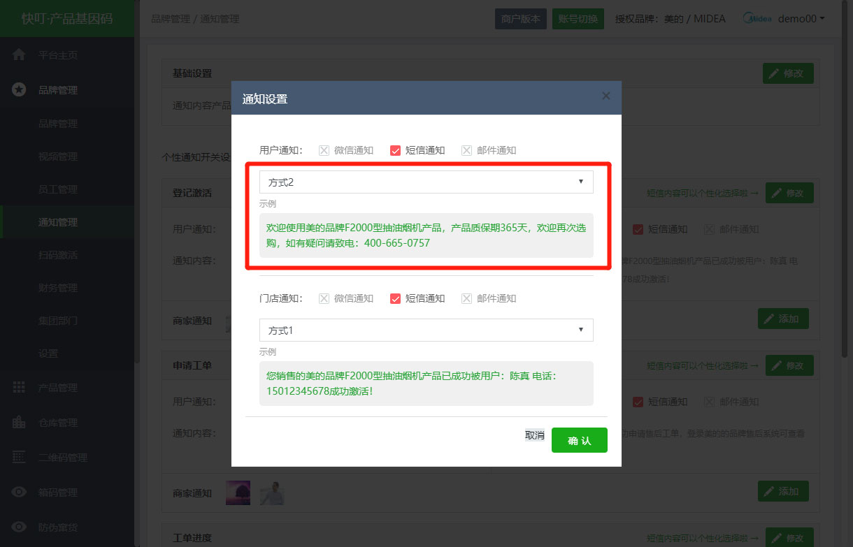This screenshot has height=547, width=853.
Task: Click the 方式2 example message text
Action: pyautogui.click(x=426, y=235)
